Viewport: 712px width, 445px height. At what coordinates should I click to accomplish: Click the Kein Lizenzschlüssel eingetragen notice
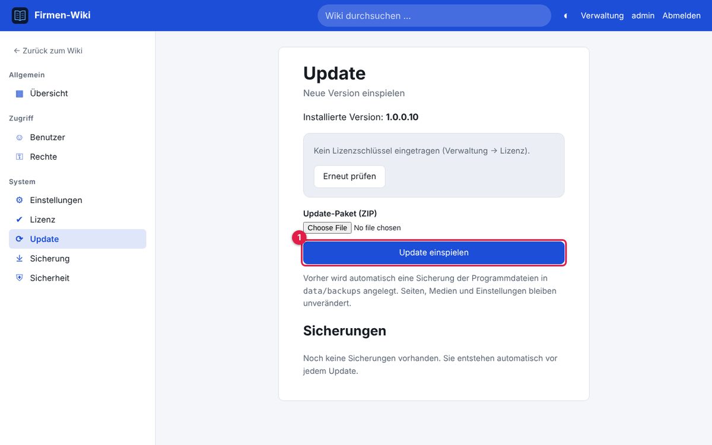pos(422,151)
